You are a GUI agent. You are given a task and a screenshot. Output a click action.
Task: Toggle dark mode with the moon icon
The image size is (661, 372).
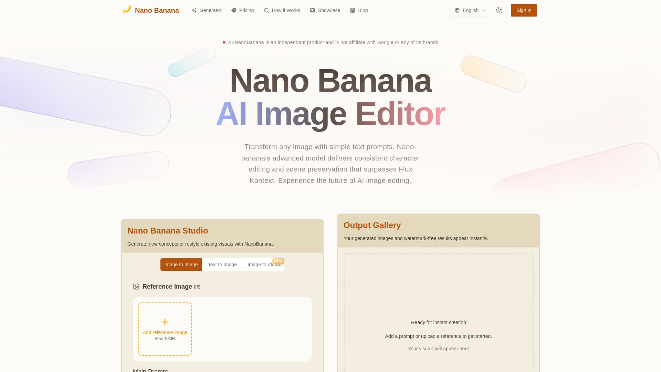500,10
